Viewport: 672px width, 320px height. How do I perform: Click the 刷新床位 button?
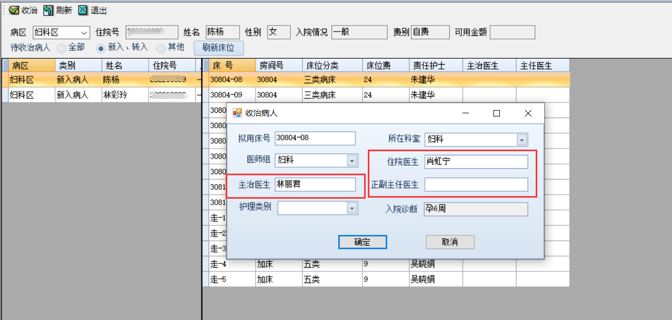click(218, 48)
